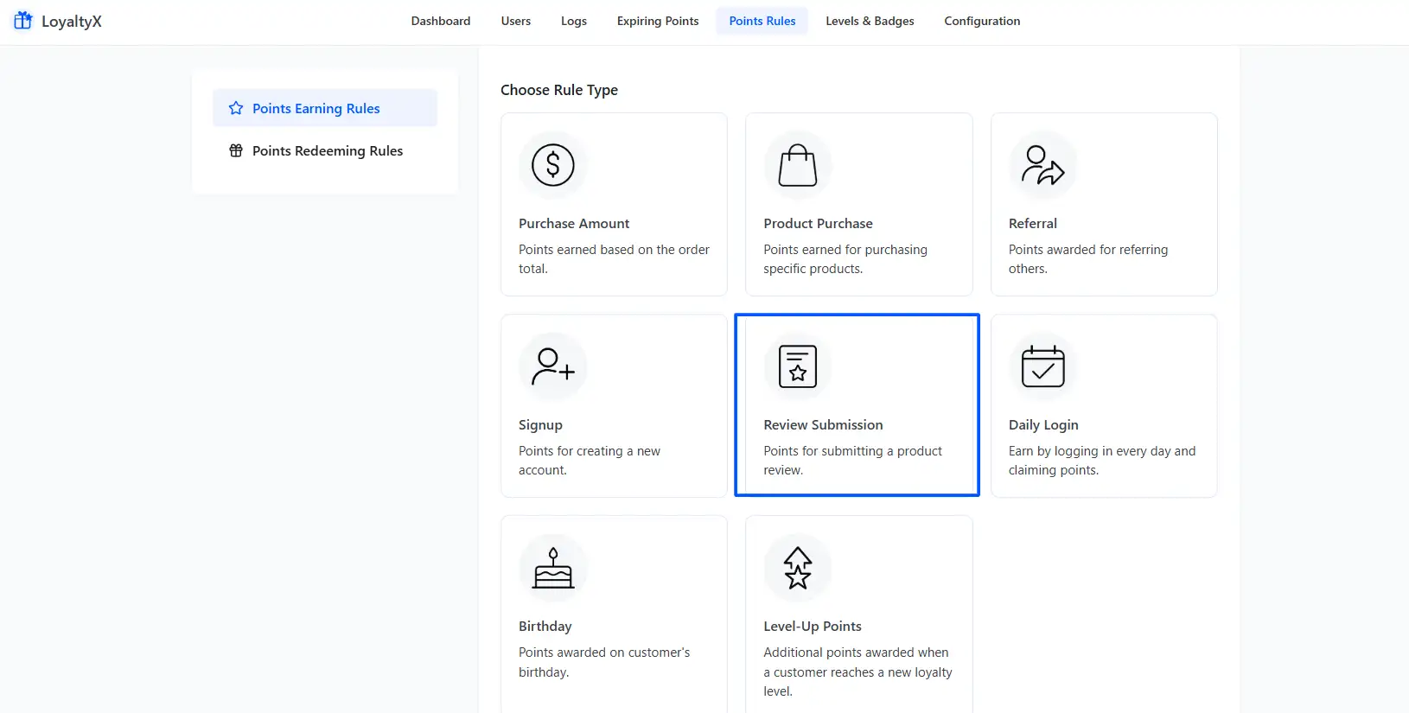Open Points Redeeming Rules in sidebar

pyautogui.click(x=327, y=150)
